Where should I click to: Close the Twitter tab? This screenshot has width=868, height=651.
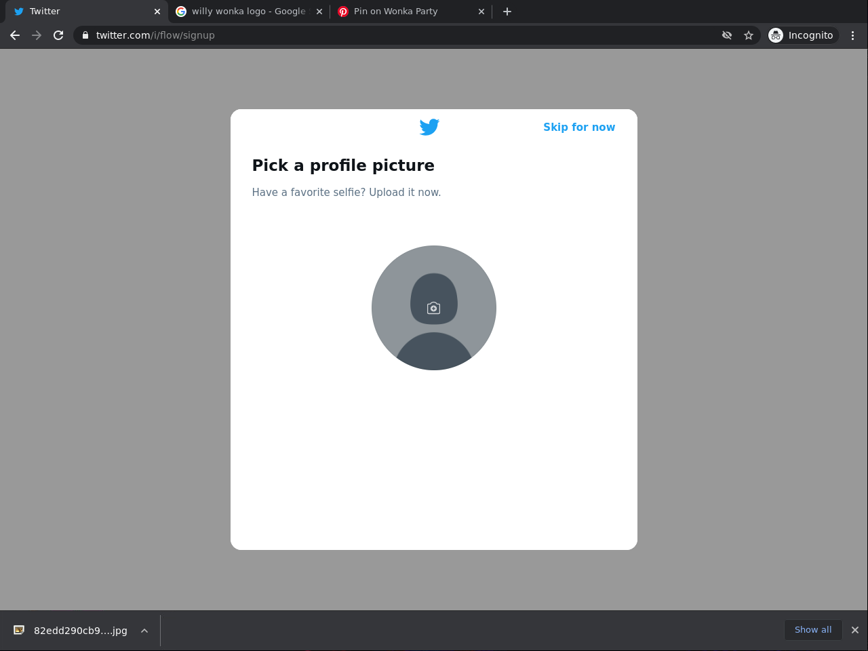(x=157, y=12)
